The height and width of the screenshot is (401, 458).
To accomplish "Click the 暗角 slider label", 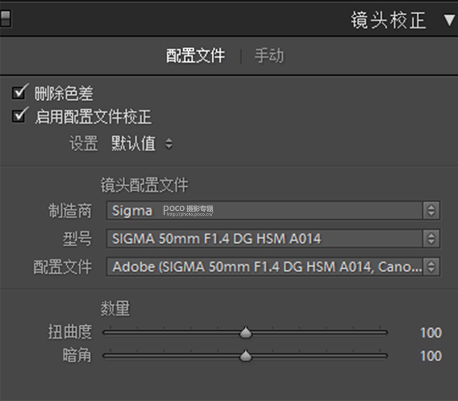I will pos(77,355).
